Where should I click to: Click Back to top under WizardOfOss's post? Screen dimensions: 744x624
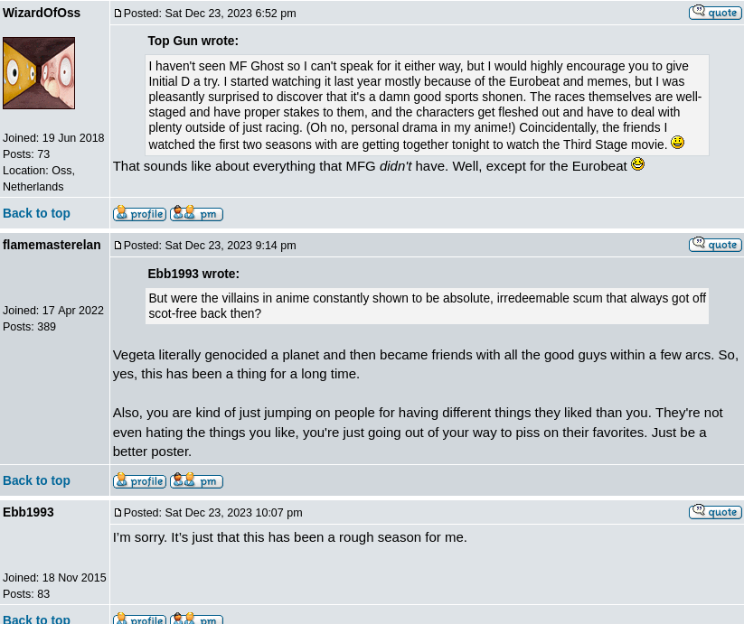(x=36, y=213)
